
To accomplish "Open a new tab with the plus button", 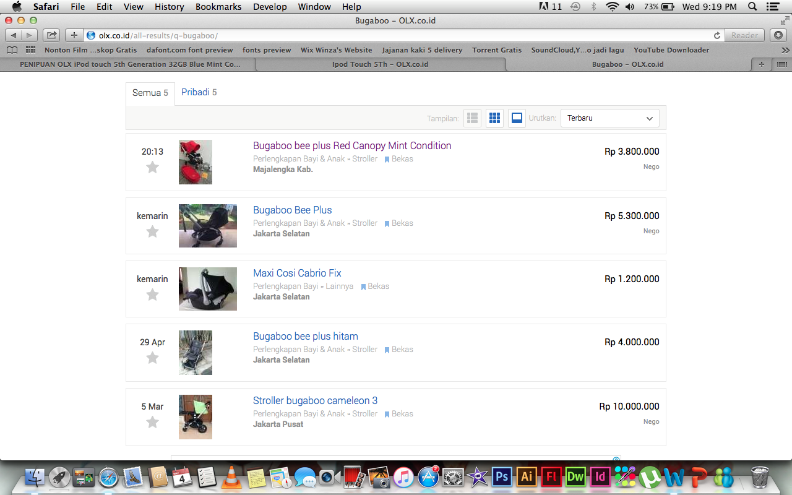I will pos(761,64).
